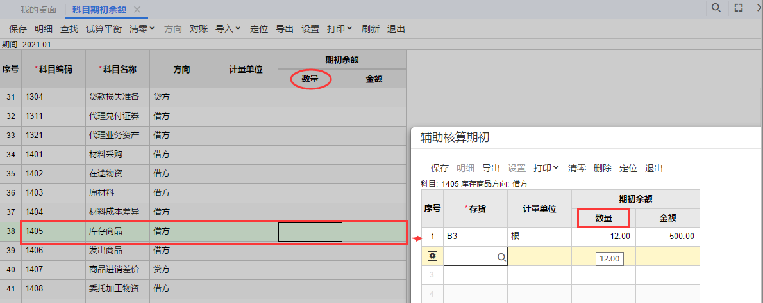Click the 500.00 amount cell
The width and height of the screenshot is (763, 303).
click(x=667, y=237)
